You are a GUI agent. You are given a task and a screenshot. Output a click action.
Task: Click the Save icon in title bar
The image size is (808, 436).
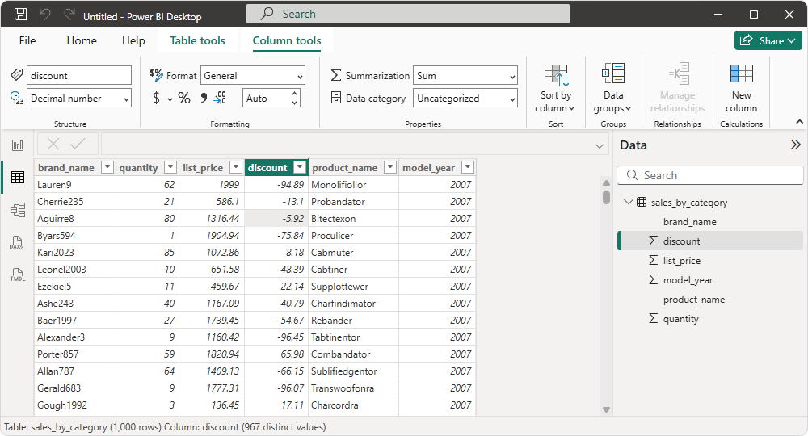pos(21,15)
